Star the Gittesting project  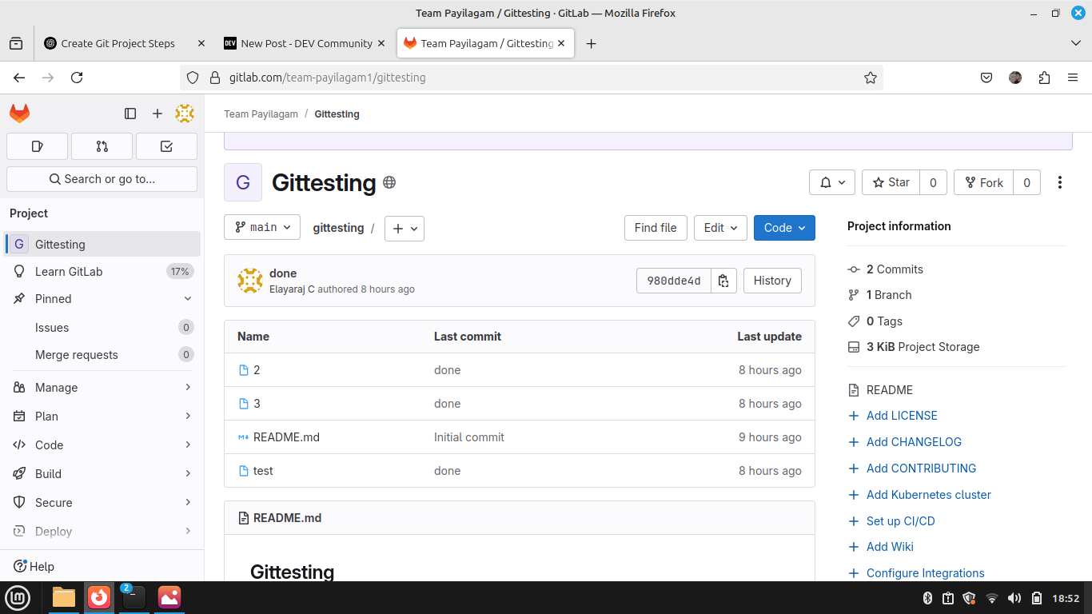(x=891, y=182)
